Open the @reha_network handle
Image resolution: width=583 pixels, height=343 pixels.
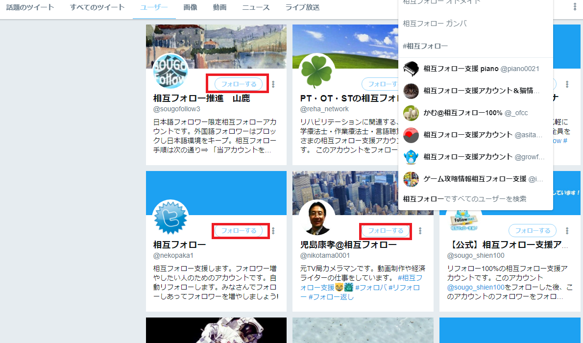pyautogui.click(x=324, y=109)
